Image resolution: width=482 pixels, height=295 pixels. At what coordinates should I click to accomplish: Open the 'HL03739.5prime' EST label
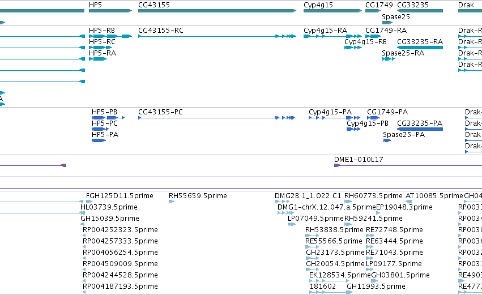(109, 207)
